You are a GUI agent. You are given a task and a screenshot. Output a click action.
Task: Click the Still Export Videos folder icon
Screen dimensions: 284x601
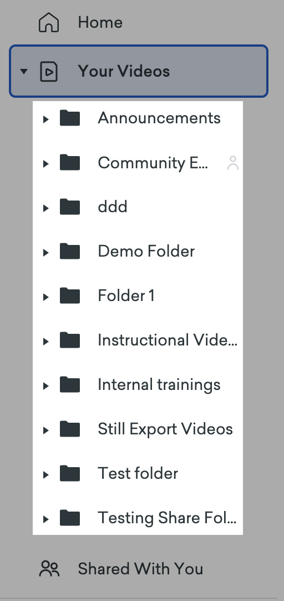[70, 428]
